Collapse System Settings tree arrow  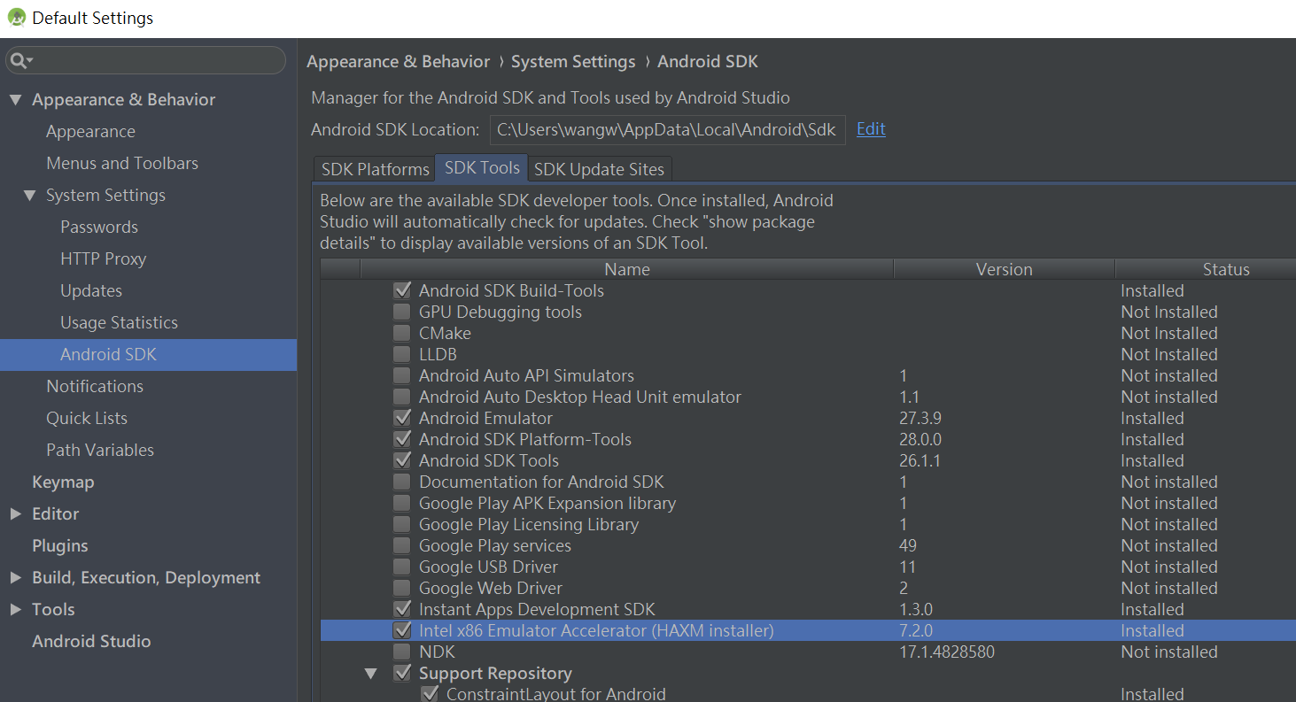pos(30,195)
